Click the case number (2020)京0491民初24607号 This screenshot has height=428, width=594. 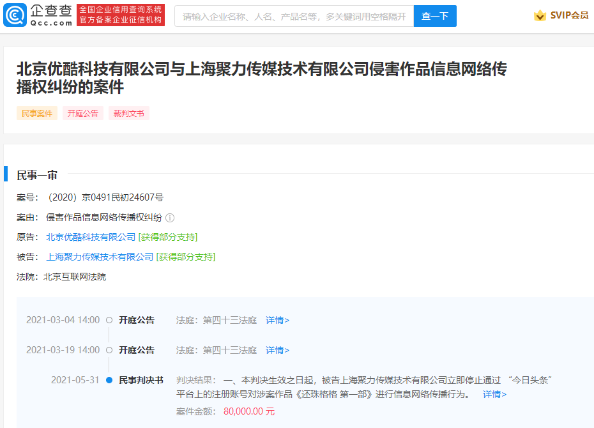point(105,197)
